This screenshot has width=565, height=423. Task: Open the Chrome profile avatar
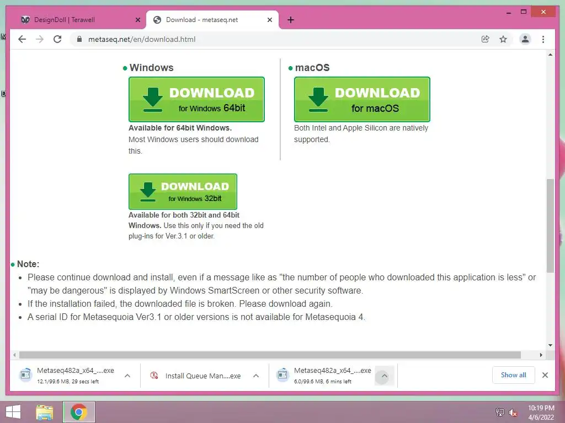click(x=525, y=39)
